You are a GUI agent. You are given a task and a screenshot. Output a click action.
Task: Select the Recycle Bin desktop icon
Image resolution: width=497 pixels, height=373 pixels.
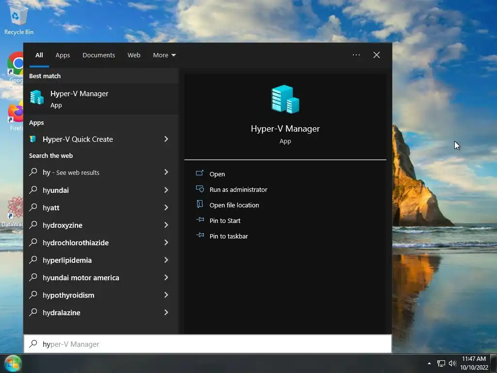pos(19,19)
